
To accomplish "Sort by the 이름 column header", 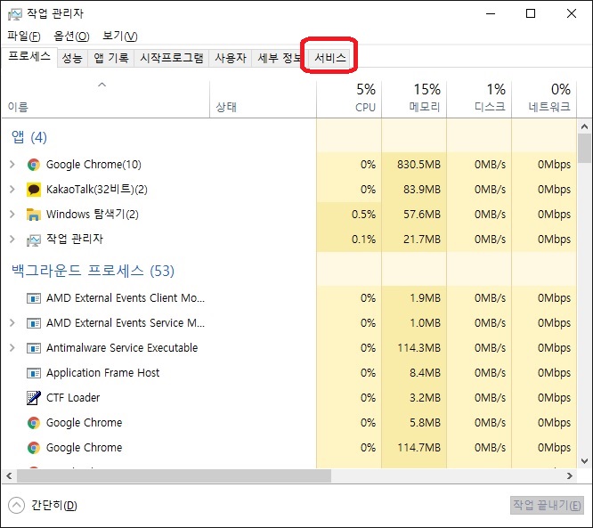I will point(106,99).
